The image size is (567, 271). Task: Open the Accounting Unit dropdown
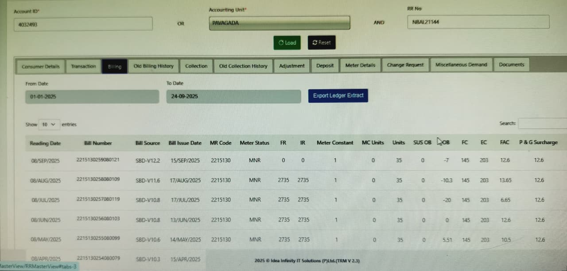click(x=280, y=23)
